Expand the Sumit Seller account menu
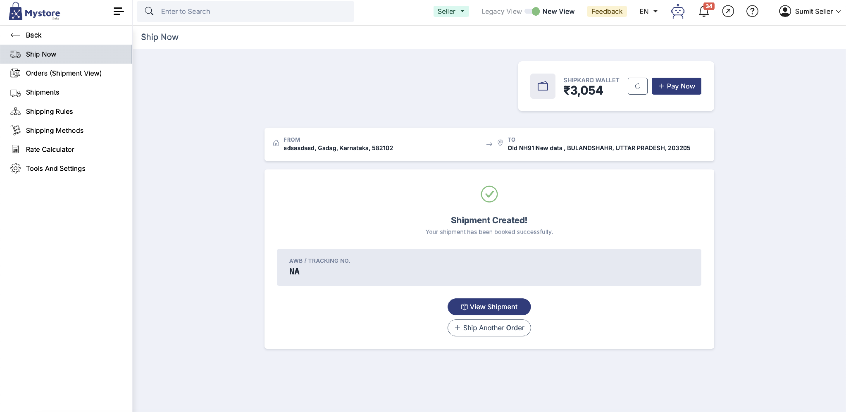 click(810, 11)
